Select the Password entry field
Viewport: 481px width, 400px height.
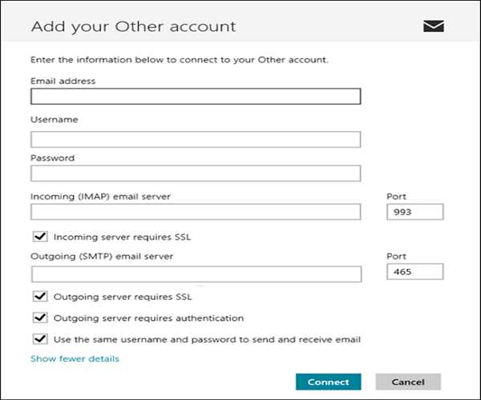point(196,174)
